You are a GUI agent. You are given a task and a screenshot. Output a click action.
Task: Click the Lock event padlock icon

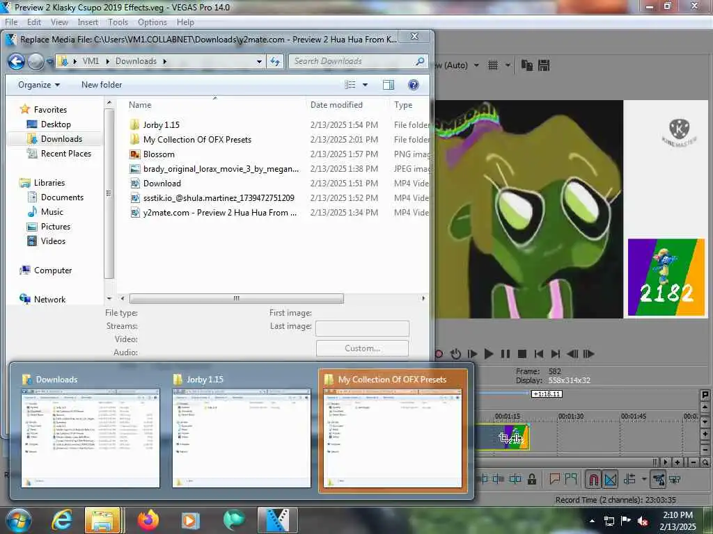click(x=531, y=479)
